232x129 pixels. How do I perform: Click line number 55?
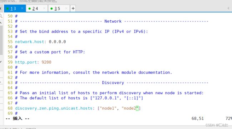(10, 42)
